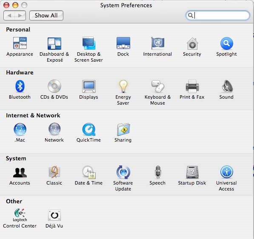Image resolution: width=254 pixels, height=239 pixels.
Task: Open International settings flag icon
Action: click(x=157, y=43)
